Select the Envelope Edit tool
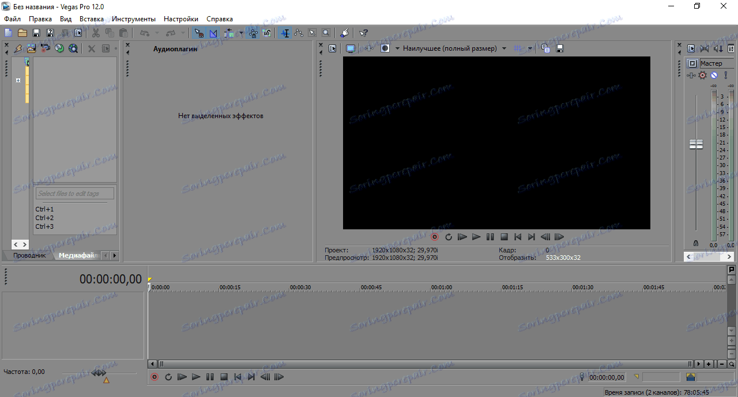 [299, 33]
